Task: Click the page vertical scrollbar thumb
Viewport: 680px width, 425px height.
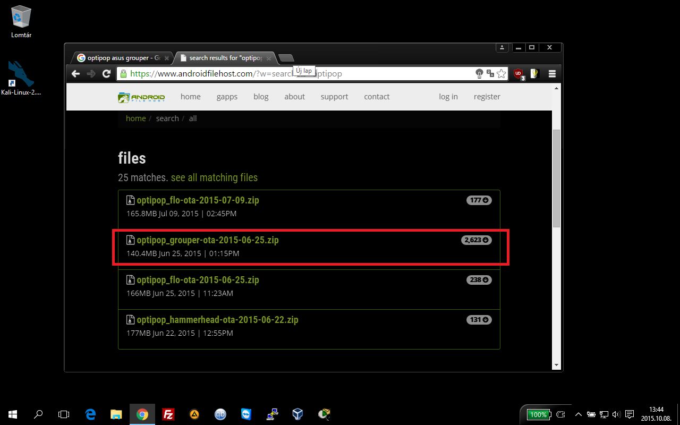Action: (x=557, y=178)
